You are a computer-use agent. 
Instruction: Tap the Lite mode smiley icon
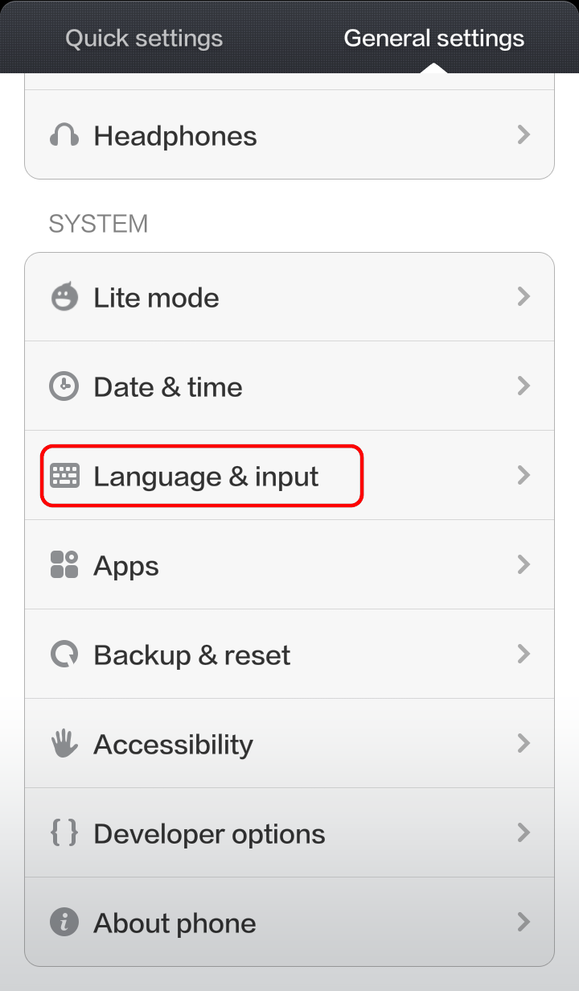tap(64, 297)
